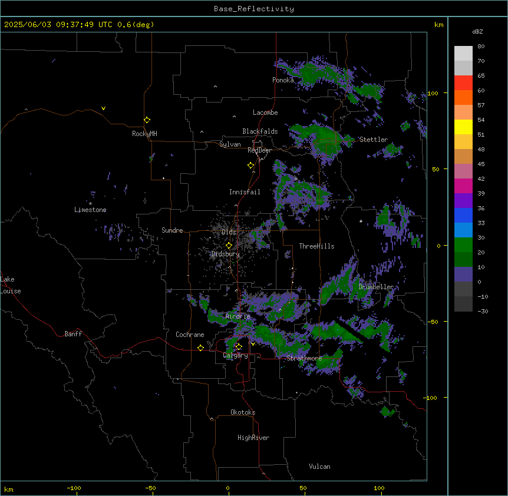Screen dimensions: 508x496
Task: Select the yellow diamond marker above Calgary
Action: (x=239, y=347)
